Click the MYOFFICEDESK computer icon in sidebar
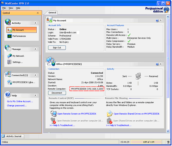172x146 pixels. coord(10,82)
